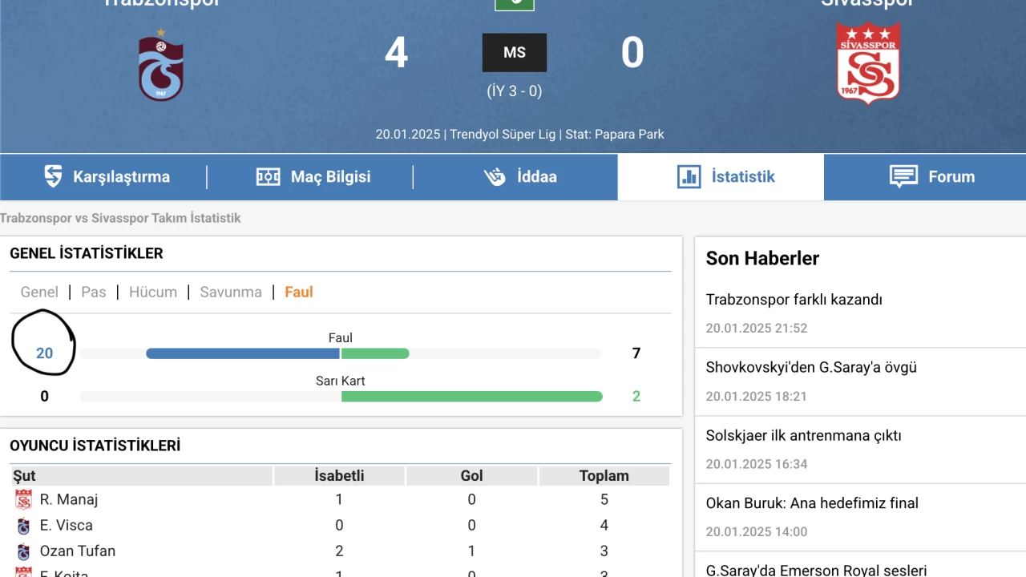1026x577 pixels.
Task: Open news Trabzonspor farklı kazandı
Action: pyautogui.click(x=794, y=300)
